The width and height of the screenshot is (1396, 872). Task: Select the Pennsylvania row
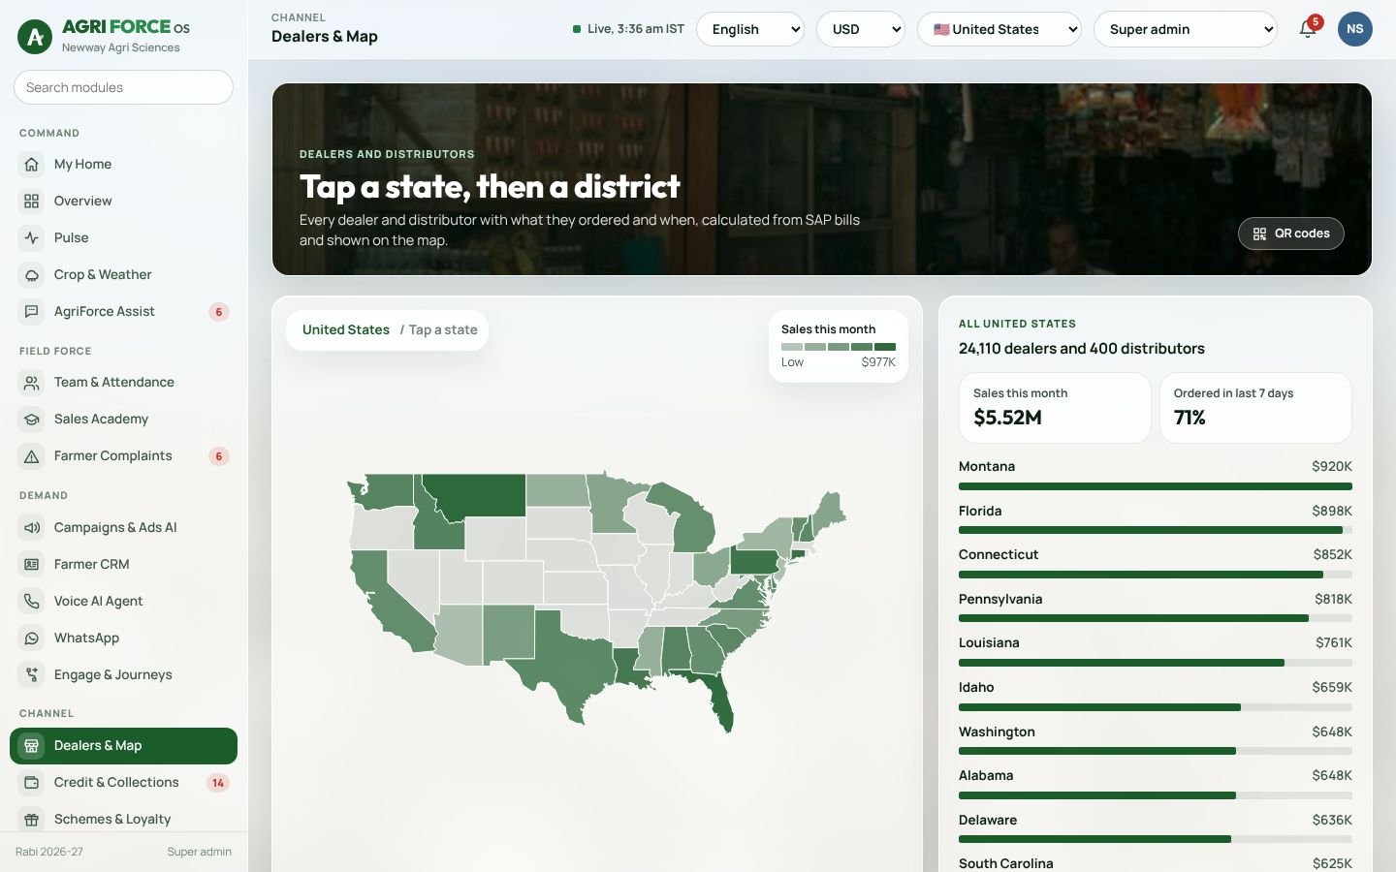click(1156, 609)
